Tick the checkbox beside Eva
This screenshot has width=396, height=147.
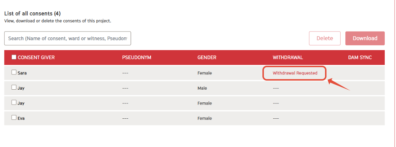point(14,117)
